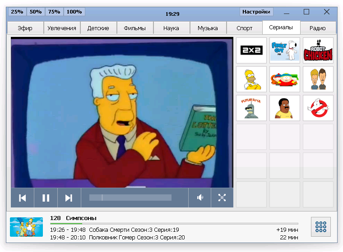Switch to the Увлечения tab

click(x=62, y=28)
